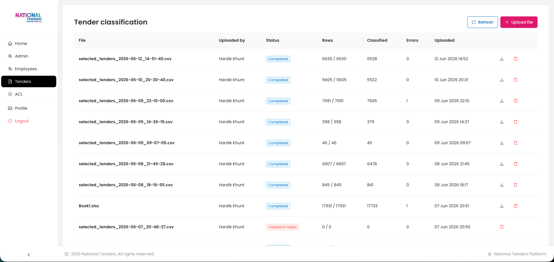This screenshot has width=554, height=262.
Task: Open the ACL page
Action: [x=29, y=94]
